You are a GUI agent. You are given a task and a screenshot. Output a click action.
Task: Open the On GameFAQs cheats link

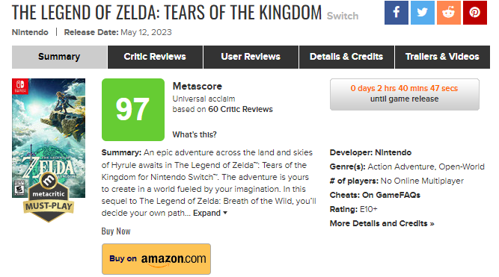391,195
